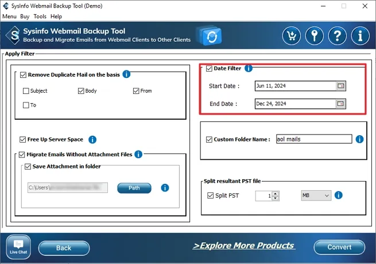
Task: Toggle Custom Folder Name checkbox
Action: coord(209,139)
